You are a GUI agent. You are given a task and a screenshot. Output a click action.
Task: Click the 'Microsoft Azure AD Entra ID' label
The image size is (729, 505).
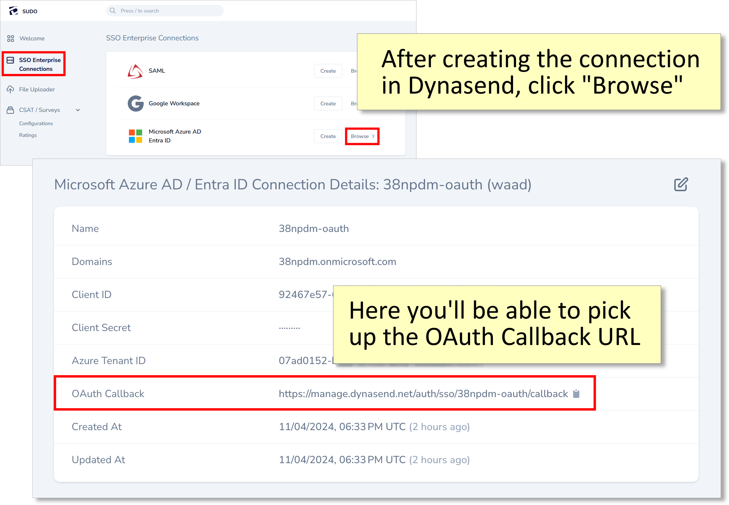[175, 136]
